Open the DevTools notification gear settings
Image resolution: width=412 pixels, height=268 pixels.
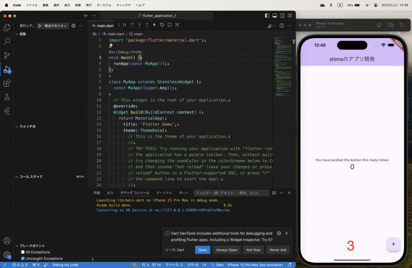coord(279,233)
